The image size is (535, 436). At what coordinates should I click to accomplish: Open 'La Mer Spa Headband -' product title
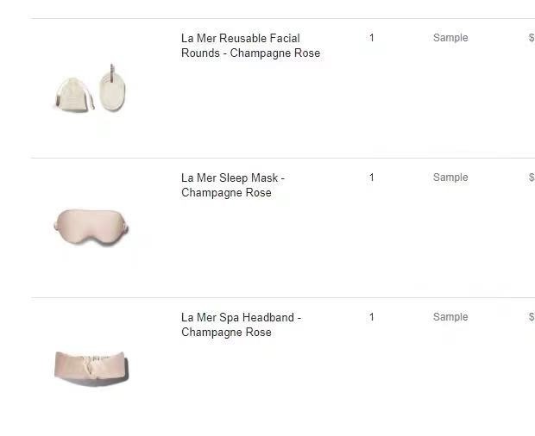pyautogui.click(x=241, y=317)
